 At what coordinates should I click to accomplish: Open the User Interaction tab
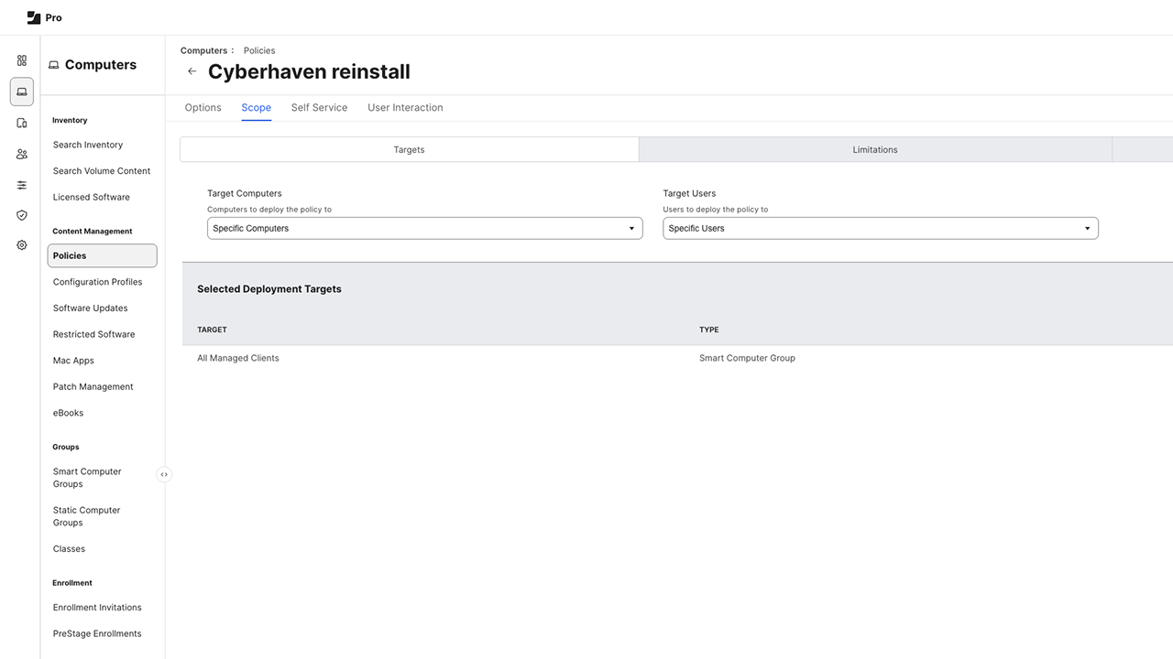tap(405, 107)
